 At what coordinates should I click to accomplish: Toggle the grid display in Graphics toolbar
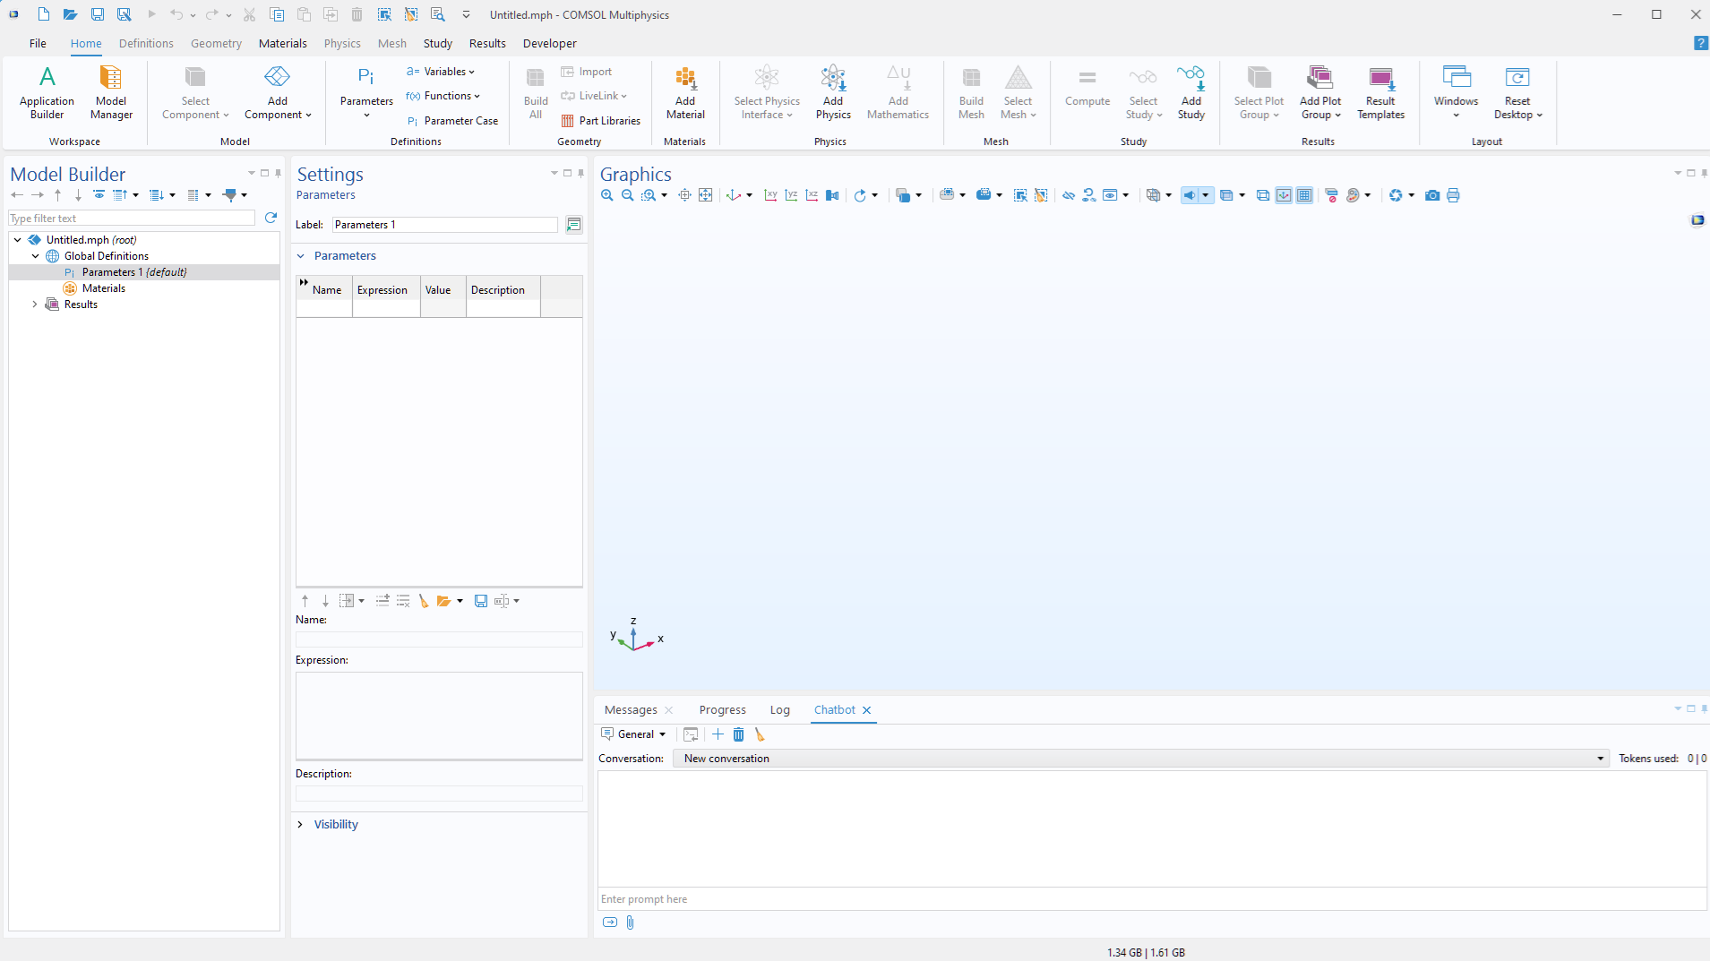pyautogui.click(x=1304, y=195)
